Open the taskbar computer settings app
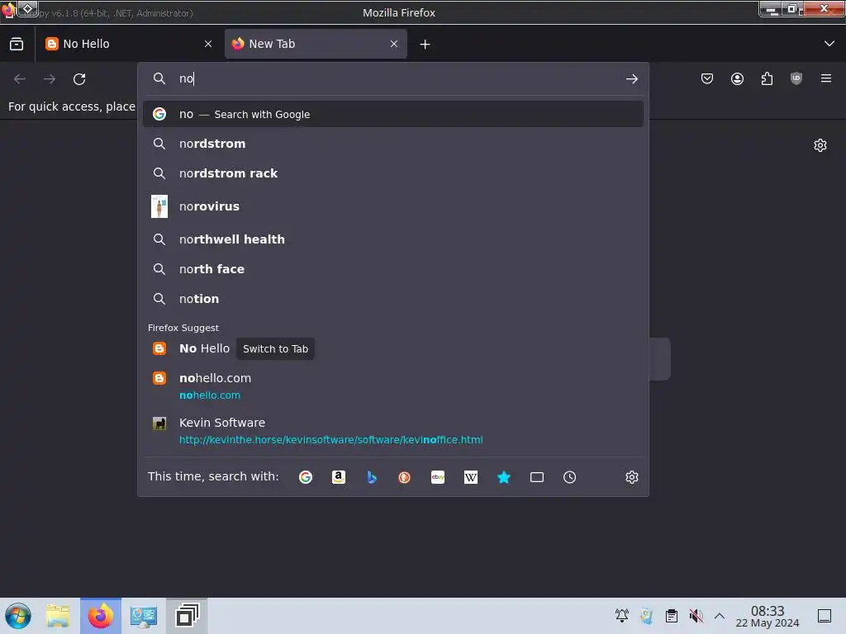Screen dimensions: 846x634 click(144, 616)
